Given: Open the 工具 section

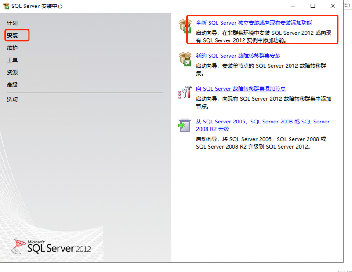Looking at the screenshot, I should [12, 60].
